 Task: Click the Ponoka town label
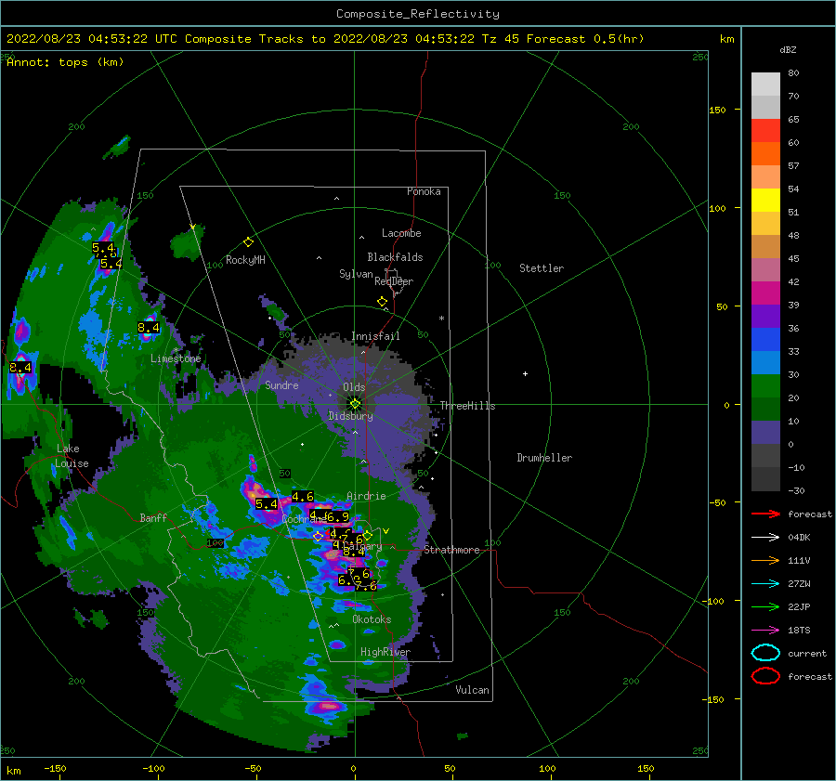pyautogui.click(x=424, y=191)
